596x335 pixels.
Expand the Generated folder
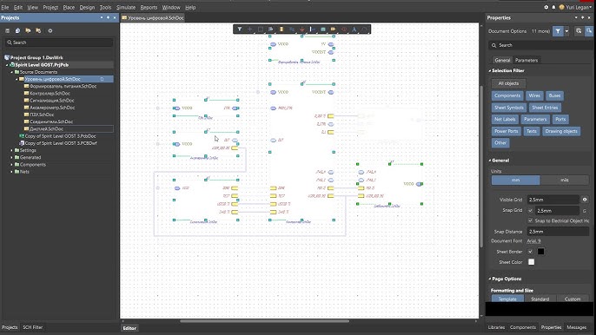(12, 158)
